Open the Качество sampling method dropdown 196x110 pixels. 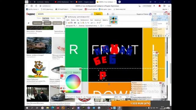click(92, 26)
